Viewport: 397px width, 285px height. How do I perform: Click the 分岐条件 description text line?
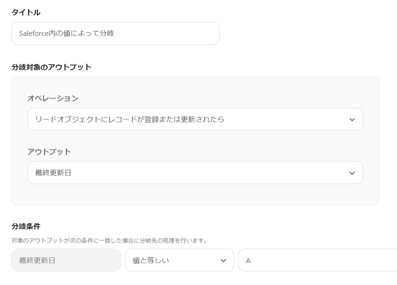109,240
